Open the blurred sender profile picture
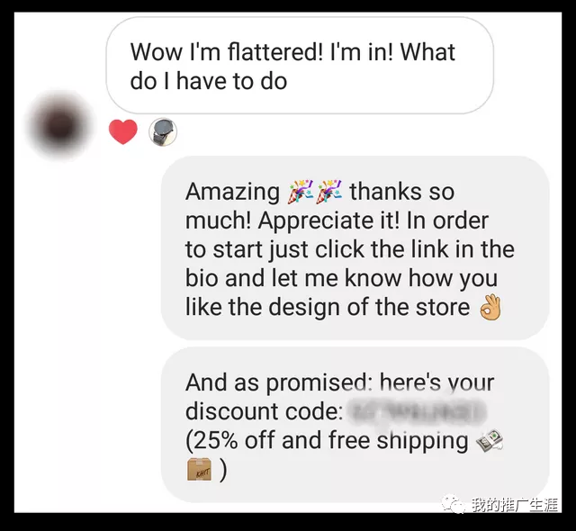This screenshot has height=531, width=576. [60, 126]
